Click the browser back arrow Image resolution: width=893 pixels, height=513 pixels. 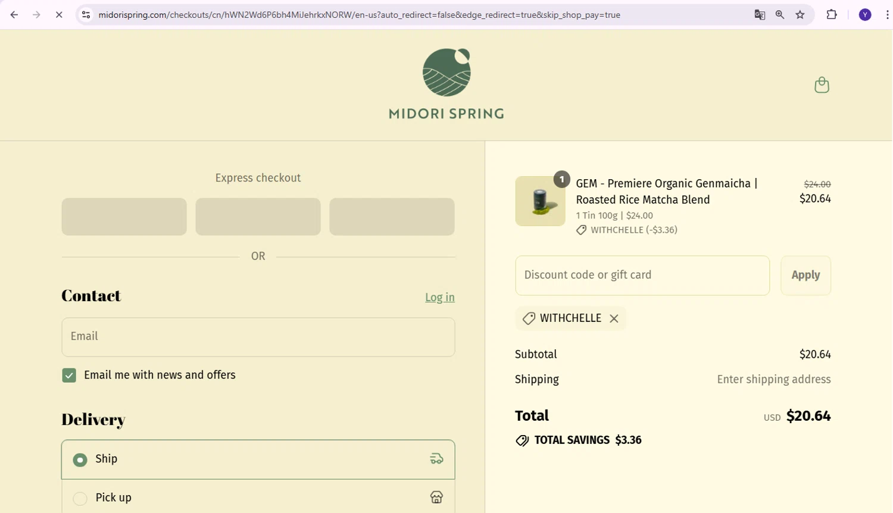(x=14, y=15)
